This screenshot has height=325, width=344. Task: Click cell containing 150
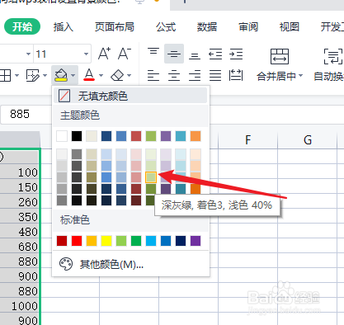(x=19, y=187)
